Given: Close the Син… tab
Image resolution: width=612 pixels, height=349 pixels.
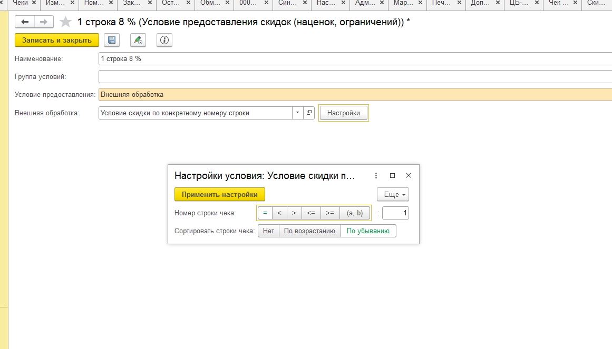Looking at the screenshot, I should coord(305,3).
